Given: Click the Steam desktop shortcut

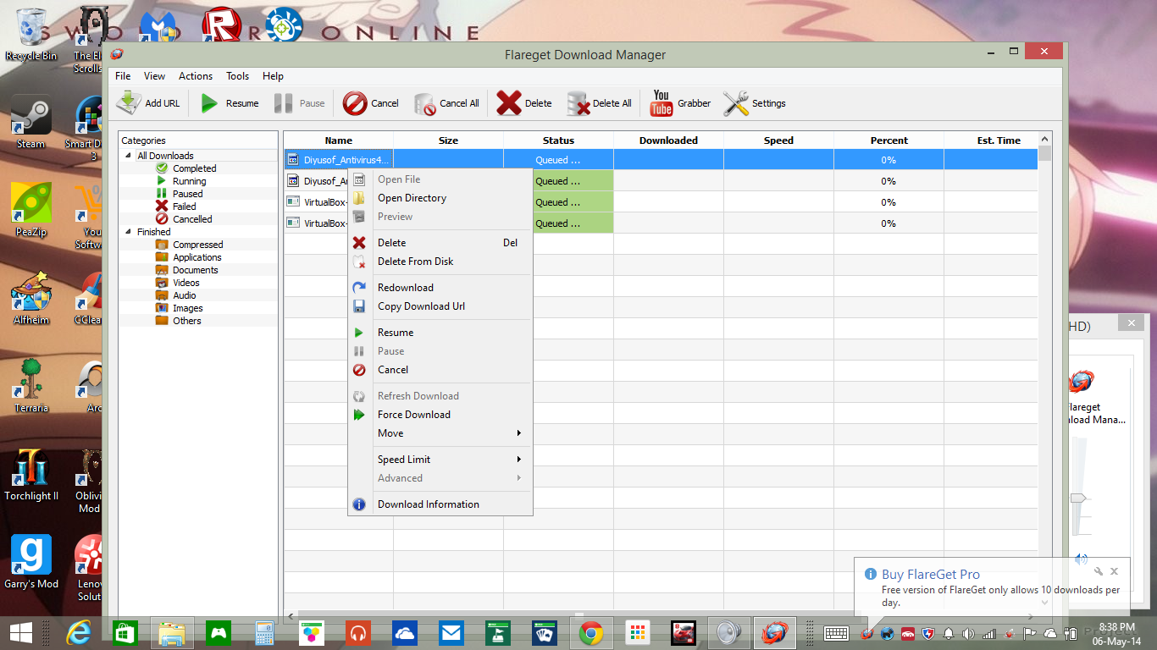Looking at the screenshot, I should [x=31, y=123].
